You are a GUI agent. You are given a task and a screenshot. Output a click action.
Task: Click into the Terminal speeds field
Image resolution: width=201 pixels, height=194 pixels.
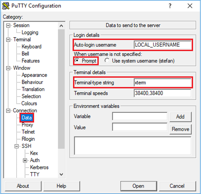[163, 93]
